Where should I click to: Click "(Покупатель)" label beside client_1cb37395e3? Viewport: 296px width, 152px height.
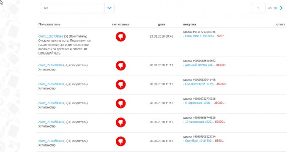coord(78,36)
